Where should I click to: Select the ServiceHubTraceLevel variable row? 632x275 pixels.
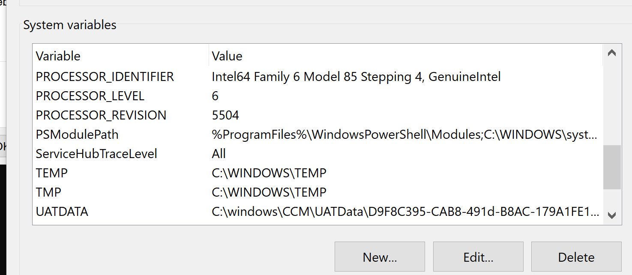tap(97, 153)
